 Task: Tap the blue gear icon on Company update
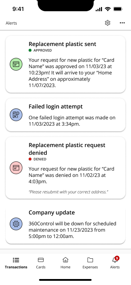point(16,224)
